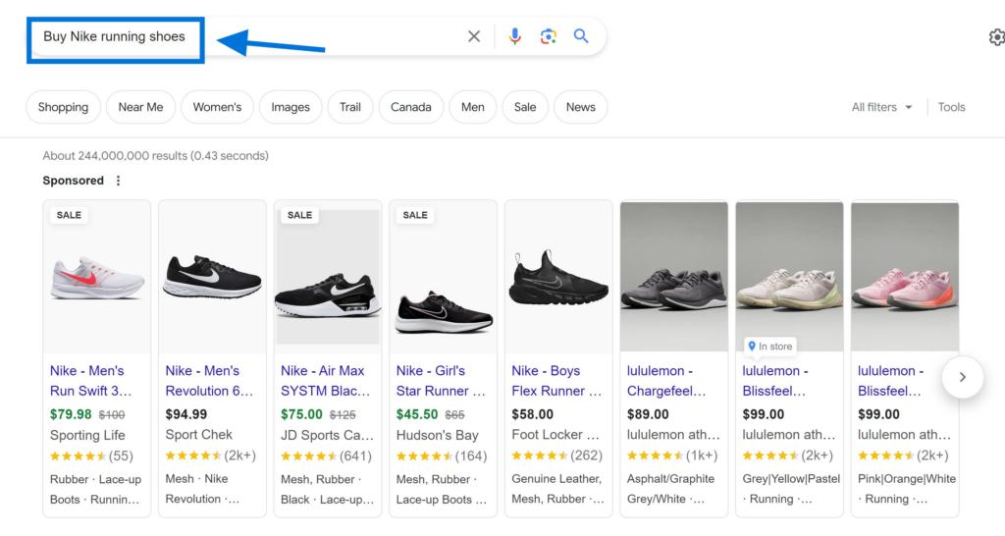
Task: Click the white and red Run Swift shoe image
Action: (x=97, y=278)
